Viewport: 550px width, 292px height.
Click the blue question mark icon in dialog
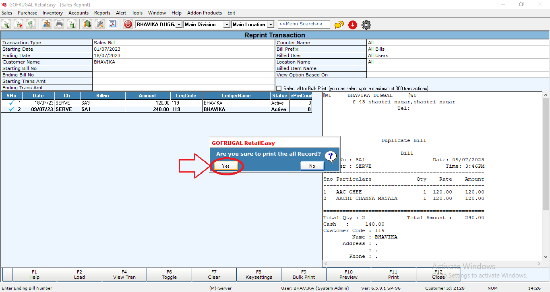coord(331,156)
